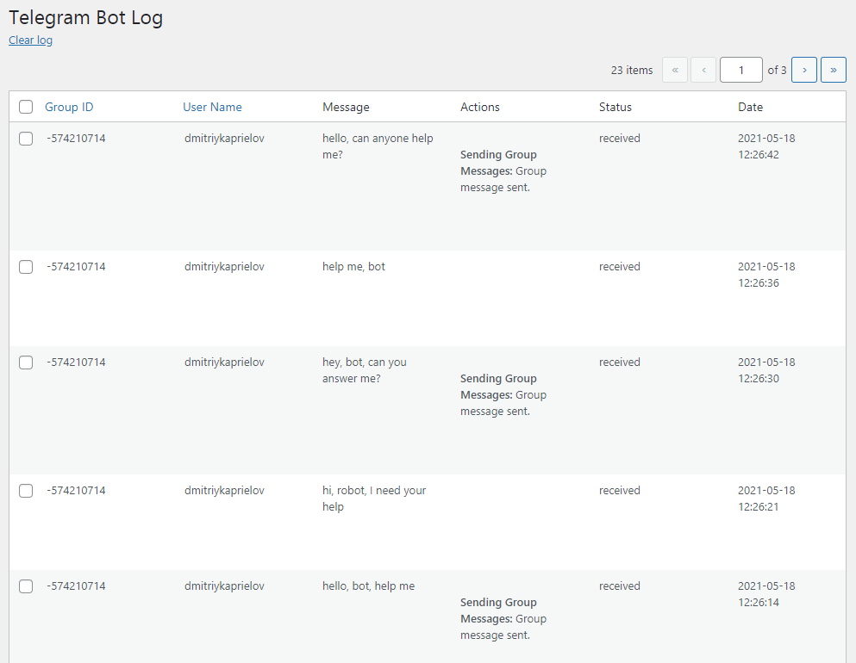The height and width of the screenshot is (663, 856).
Task: Click the username in the 'help me, bot' row
Action: (224, 267)
